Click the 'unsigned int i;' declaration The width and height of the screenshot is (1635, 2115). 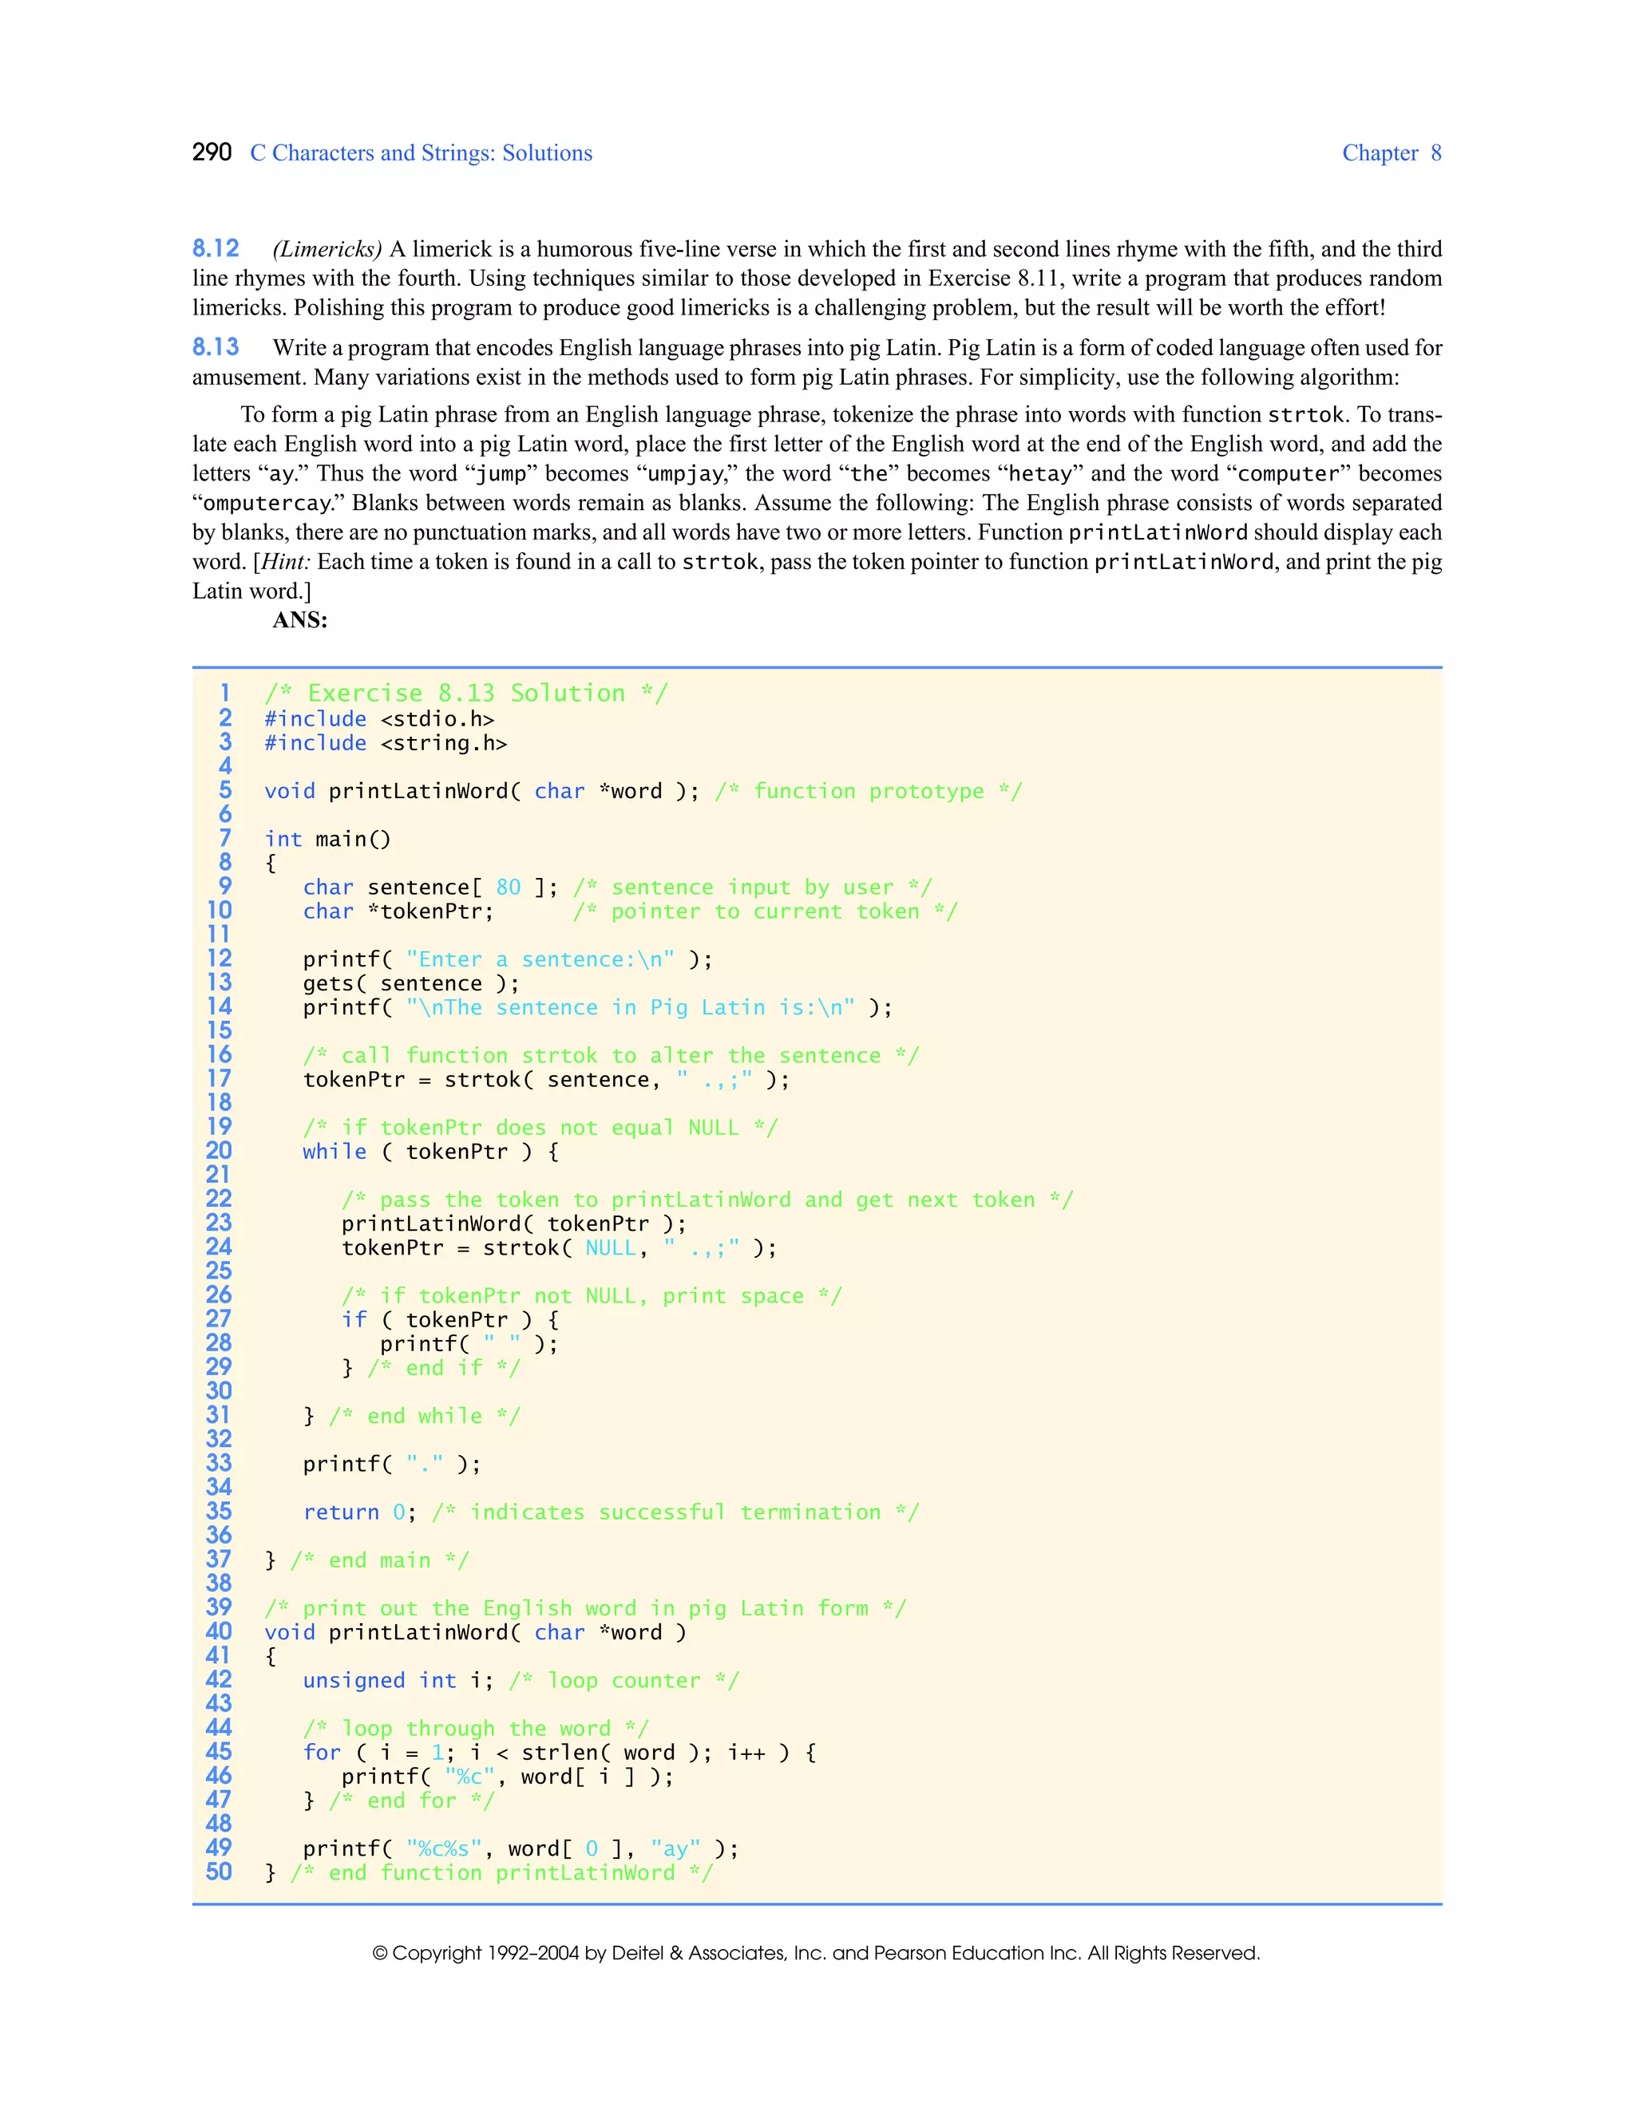coord(398,1680)
